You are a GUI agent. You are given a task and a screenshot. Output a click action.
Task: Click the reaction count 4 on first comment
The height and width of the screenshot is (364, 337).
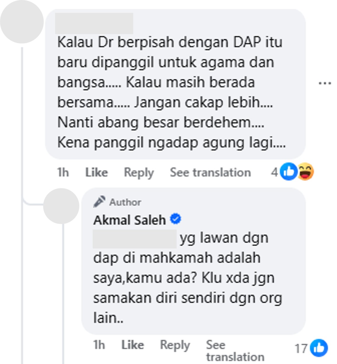[x=274, y=172]
